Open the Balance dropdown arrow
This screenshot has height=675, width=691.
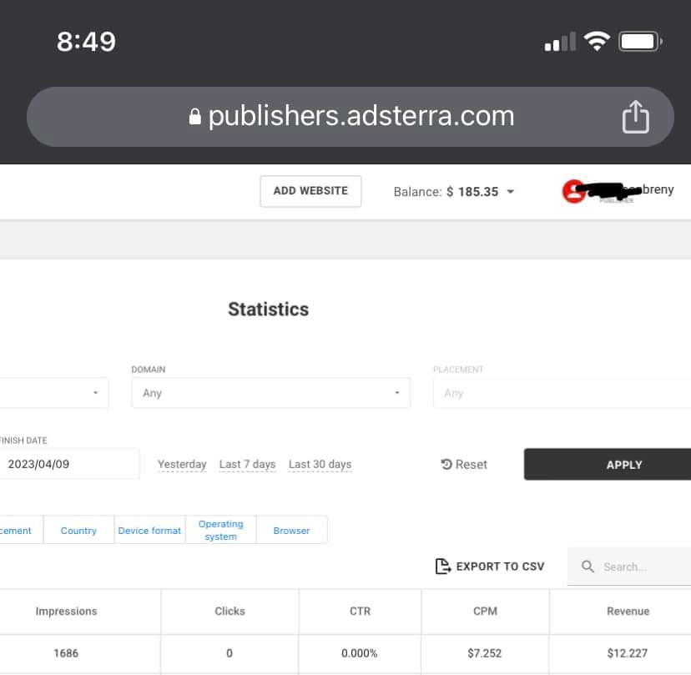[x=510, y=191]
